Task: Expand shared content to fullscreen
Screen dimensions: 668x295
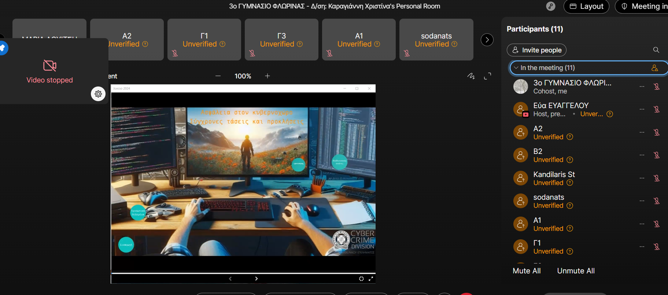Action: 487,76
